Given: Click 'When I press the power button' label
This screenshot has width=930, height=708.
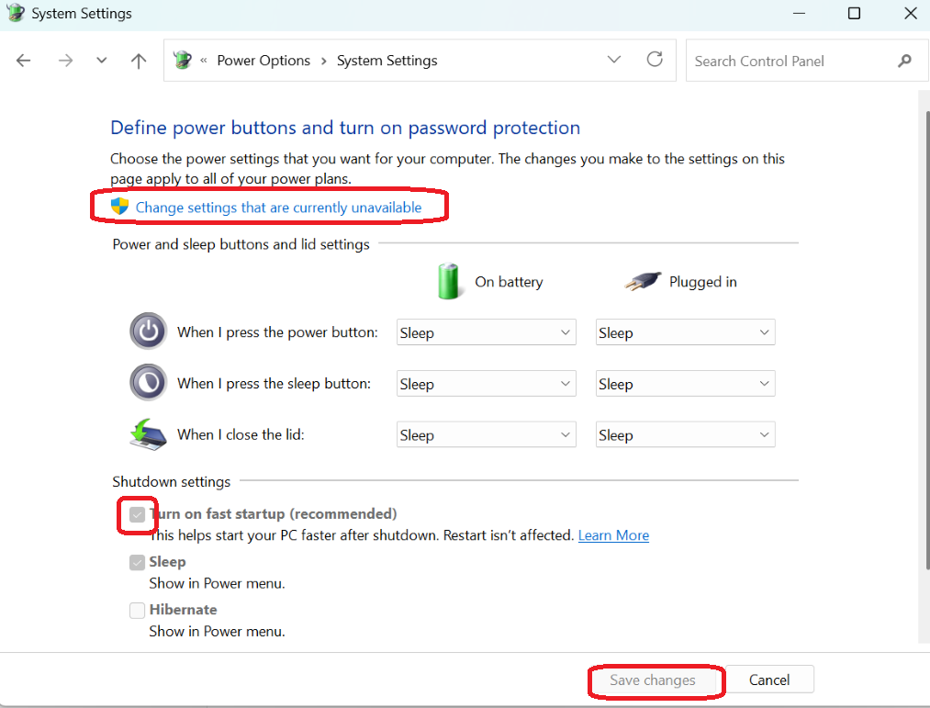Looking at the screenshot, I should [277, 332].
